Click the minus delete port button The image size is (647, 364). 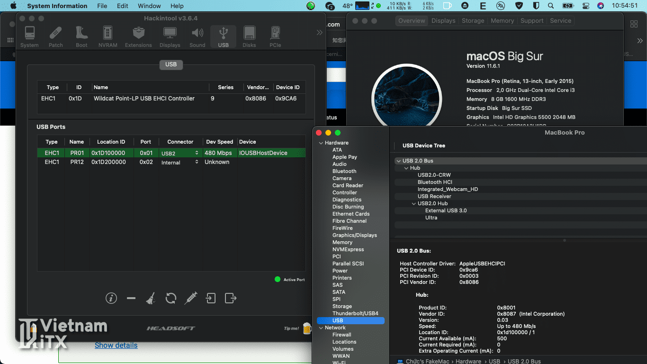[131, 298]
